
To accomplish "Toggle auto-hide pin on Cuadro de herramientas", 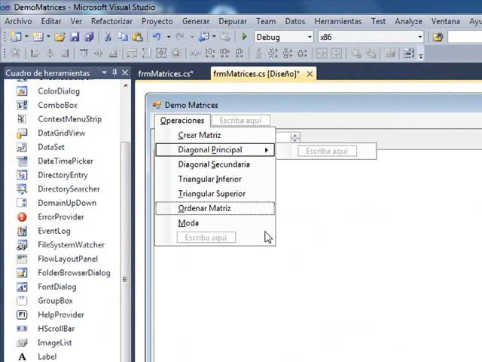I will (x=114, y=73).
